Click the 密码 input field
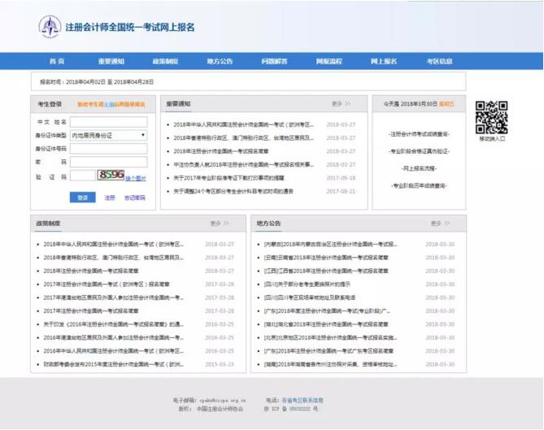 click(108, 162)
